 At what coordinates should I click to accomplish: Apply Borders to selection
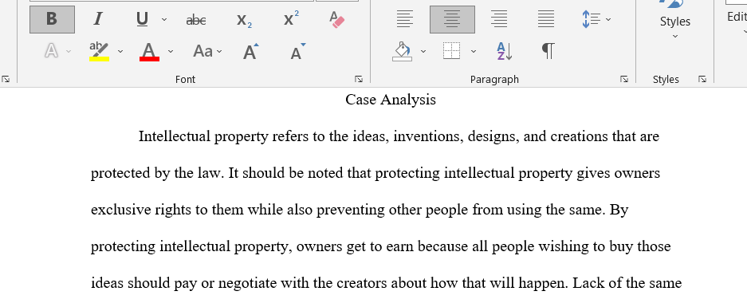(x=451, y=51)
